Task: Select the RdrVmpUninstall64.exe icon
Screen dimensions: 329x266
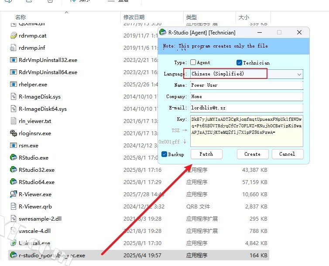Action: 14,72
